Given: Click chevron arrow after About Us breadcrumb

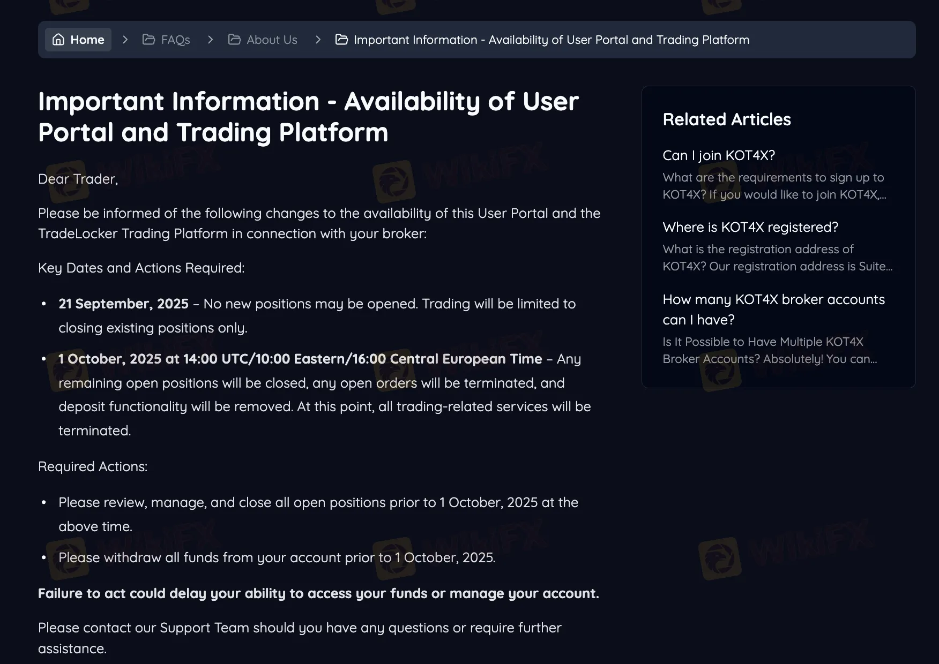Looking at the screenshot, I should 318,40.
